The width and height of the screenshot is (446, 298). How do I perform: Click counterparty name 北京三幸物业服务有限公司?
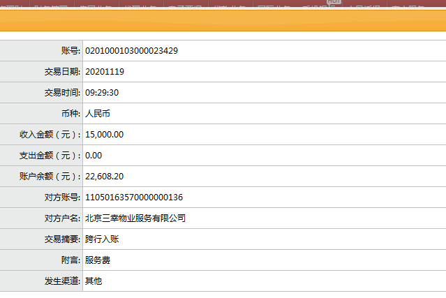pyautogui.click(x=135, y=218)
